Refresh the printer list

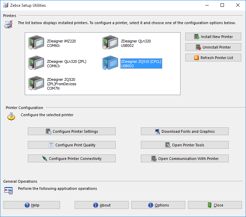click(x=213, y=58)
